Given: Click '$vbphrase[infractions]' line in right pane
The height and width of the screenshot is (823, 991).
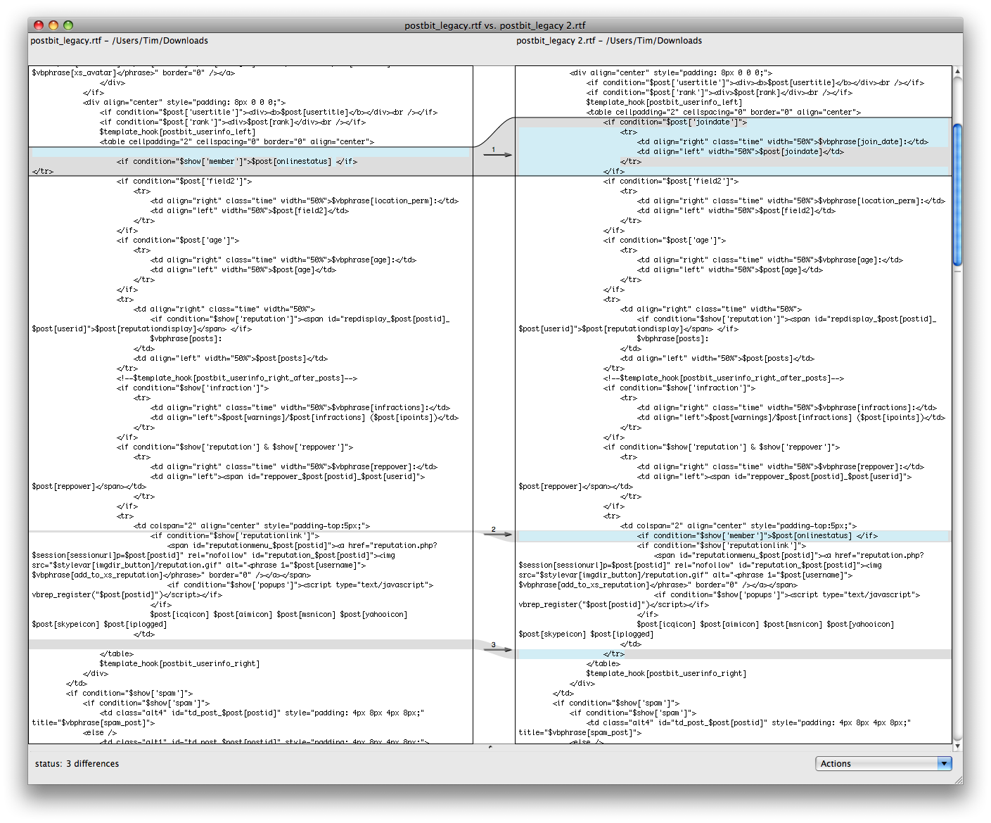Looking at the screenshot, I should tap(787, 407).
